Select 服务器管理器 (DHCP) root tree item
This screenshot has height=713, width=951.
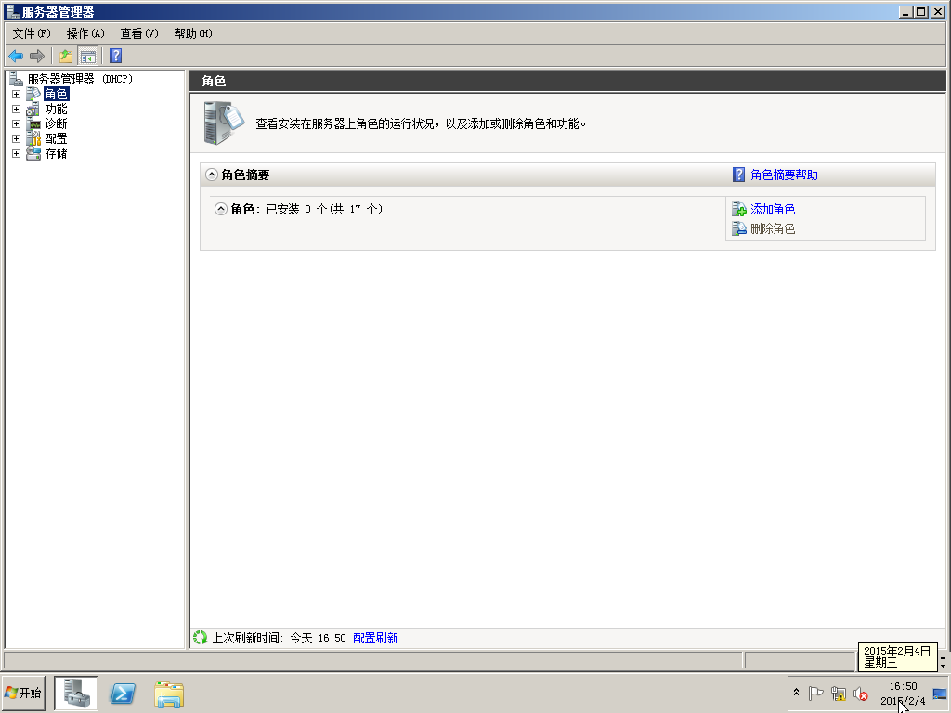tap(80, 79)
